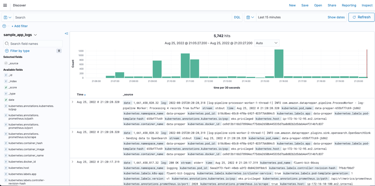The height and width of the screenshot is (186, 375).
Task: Change the sample_app_logs index pattern
Action: coord(20,35)
